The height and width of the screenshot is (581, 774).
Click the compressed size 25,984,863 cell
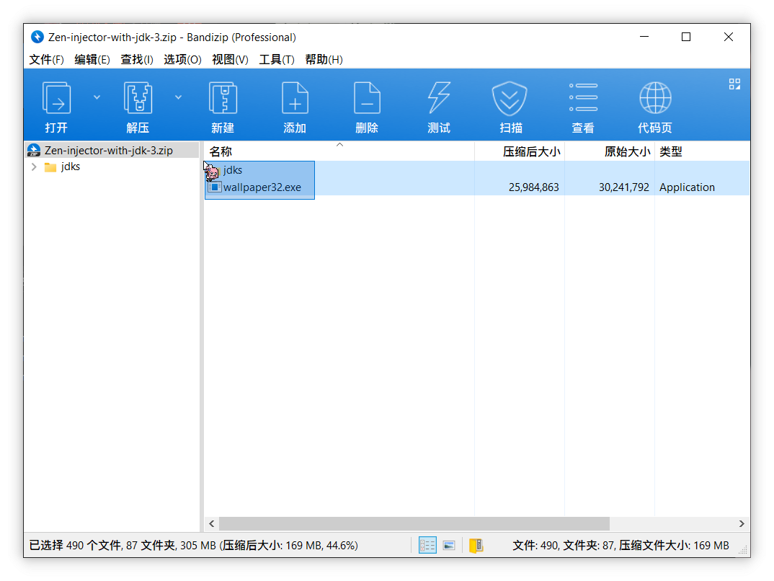533,187
